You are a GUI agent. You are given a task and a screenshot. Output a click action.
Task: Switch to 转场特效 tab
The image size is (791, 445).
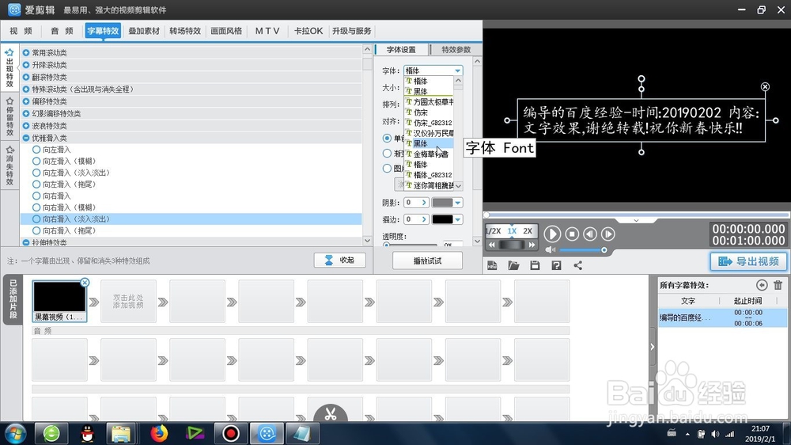185,31
